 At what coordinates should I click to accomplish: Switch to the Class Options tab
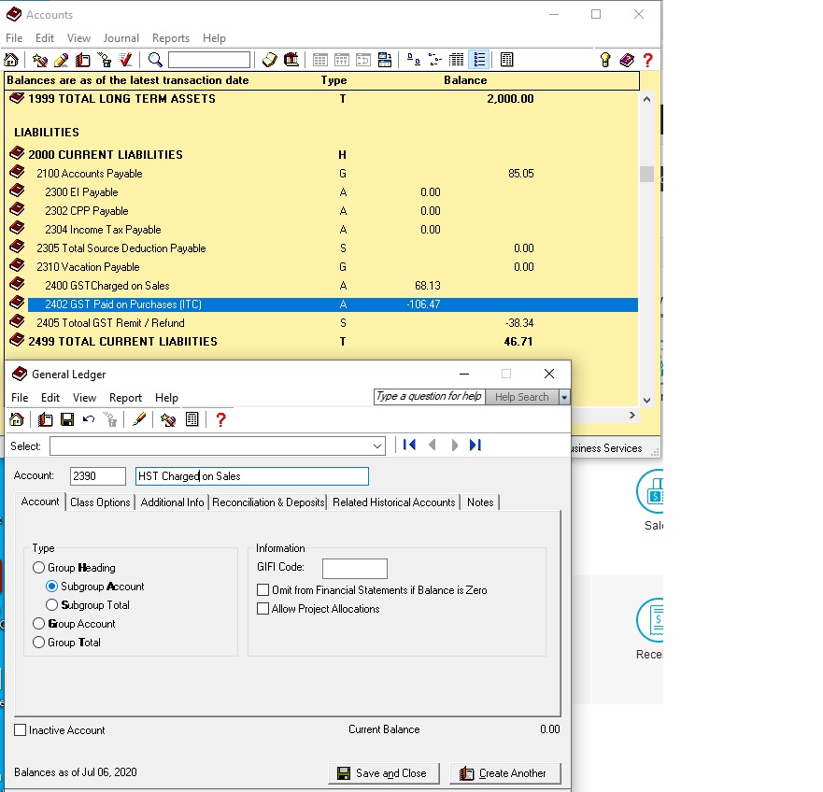tap(100, 502)
